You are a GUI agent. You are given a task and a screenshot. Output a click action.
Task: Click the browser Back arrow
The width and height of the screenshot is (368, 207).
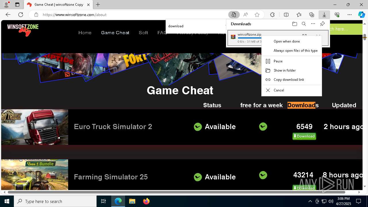8,15
